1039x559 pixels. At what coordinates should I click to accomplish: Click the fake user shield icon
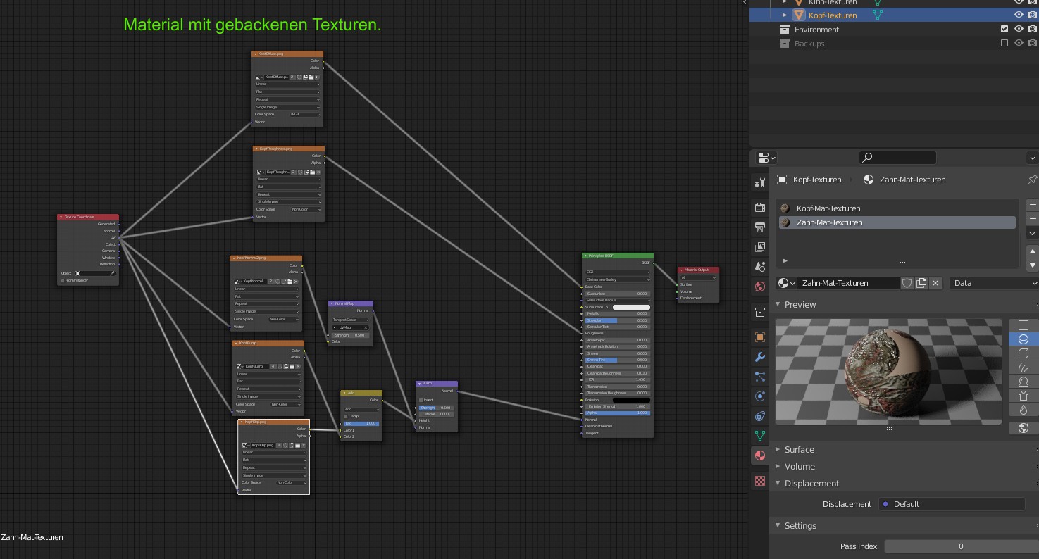pos(907,283)
